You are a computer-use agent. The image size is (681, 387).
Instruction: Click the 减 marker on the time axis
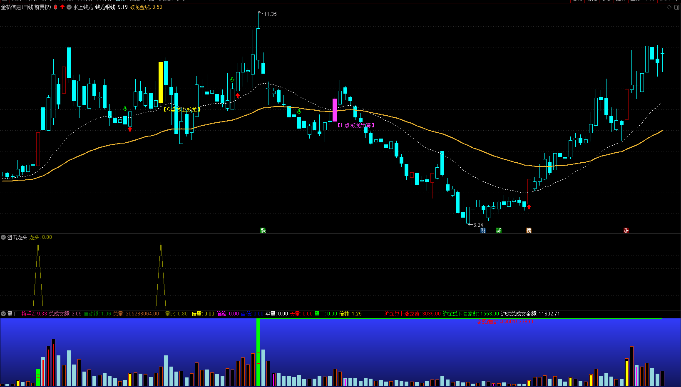click(x=499, y=230)
